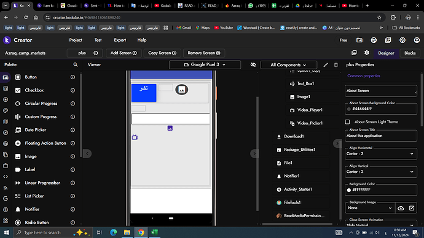Image resolution: width=424 pixels, height=238 pixels.
Task: Open background image asset editor icon
Action: [412, 208]
